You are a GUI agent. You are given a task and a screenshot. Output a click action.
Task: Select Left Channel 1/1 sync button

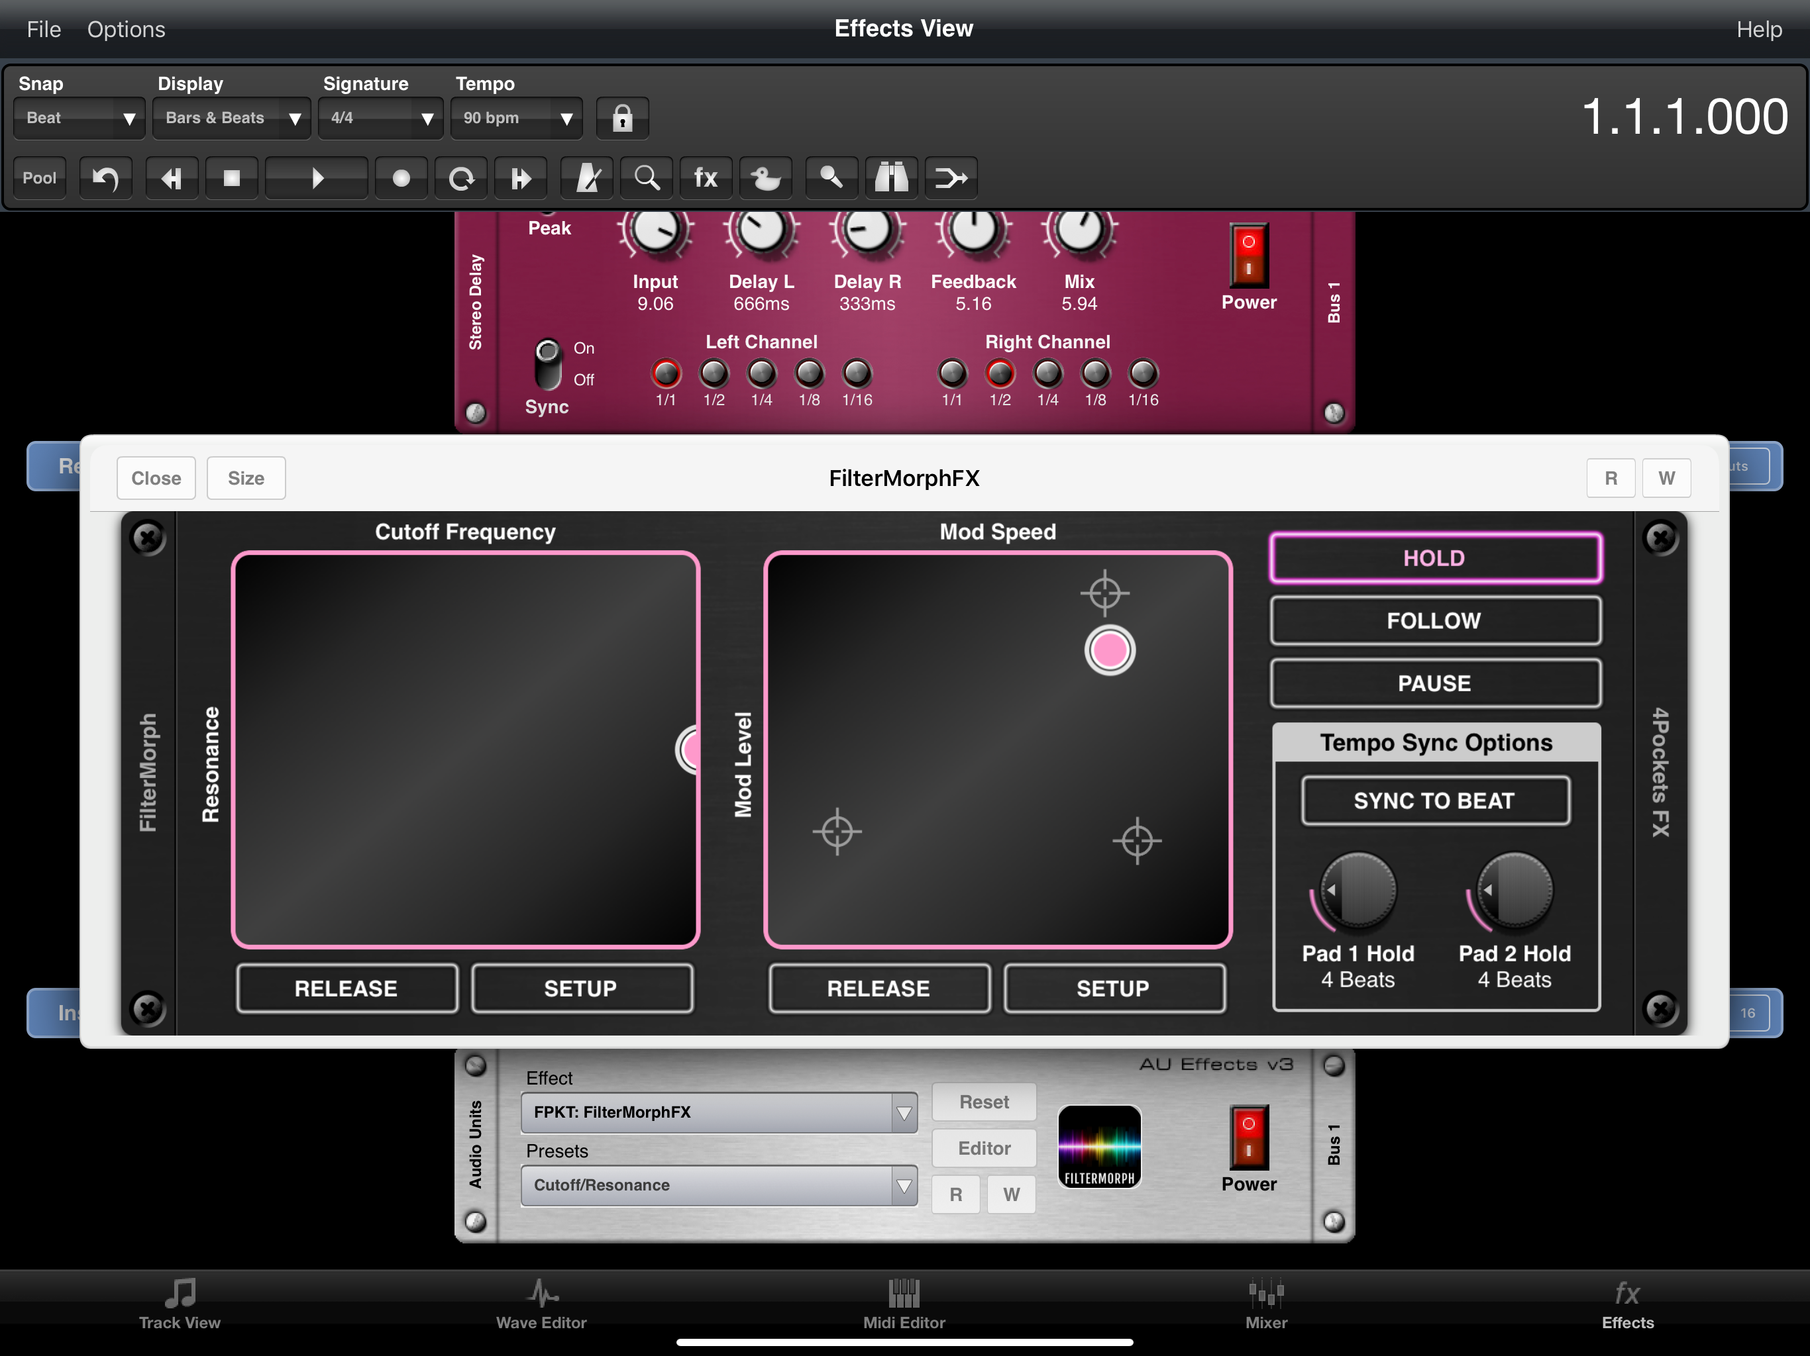[x=666, y=373]
